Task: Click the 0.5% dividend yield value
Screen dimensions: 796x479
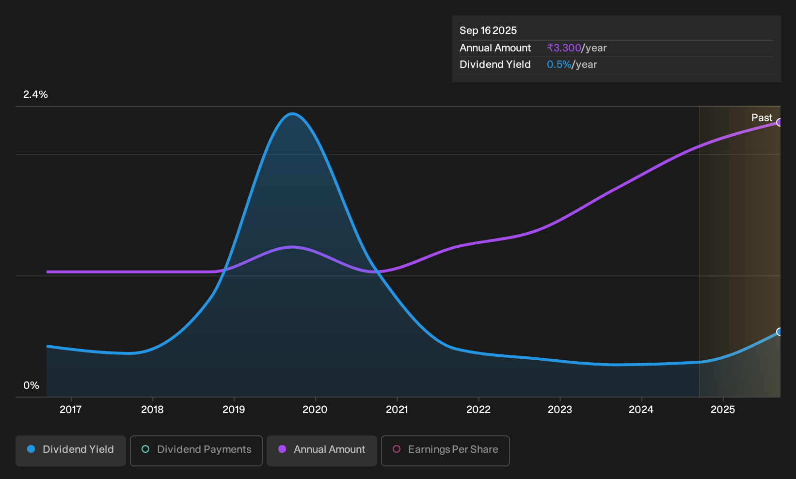Action: 559,64
